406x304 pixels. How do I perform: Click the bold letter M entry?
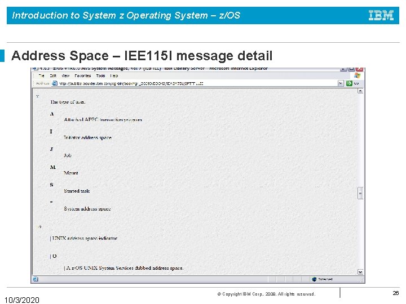click(53, 167)
